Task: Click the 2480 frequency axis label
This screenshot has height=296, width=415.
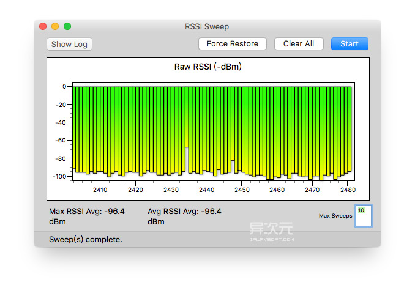Action: pos(348,190)
